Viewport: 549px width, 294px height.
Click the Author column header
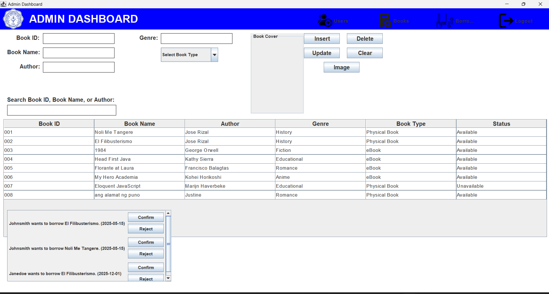click(230, 124)
